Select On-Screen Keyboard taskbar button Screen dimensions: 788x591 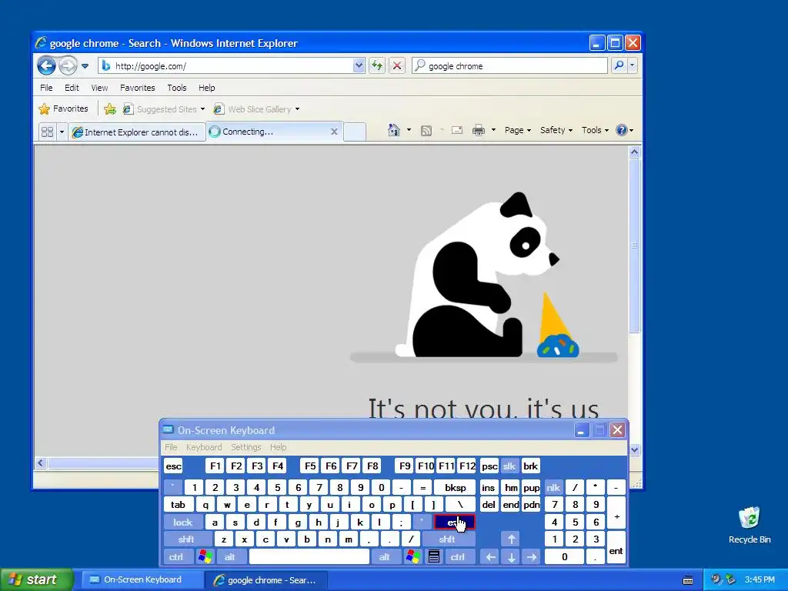coord(141,579)
